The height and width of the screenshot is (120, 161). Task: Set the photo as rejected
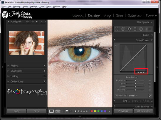point(71,111)
